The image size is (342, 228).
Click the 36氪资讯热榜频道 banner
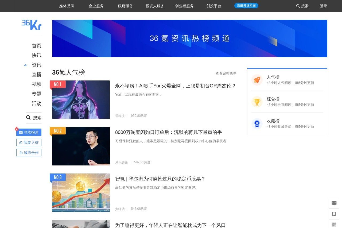click(x=190, y=38)
